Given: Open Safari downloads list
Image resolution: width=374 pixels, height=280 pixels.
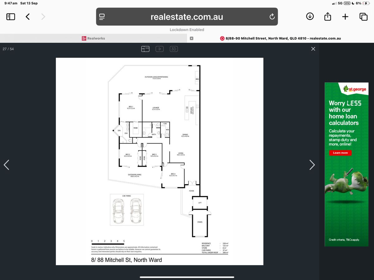Looking at the screenshot, I should point(310,16).
